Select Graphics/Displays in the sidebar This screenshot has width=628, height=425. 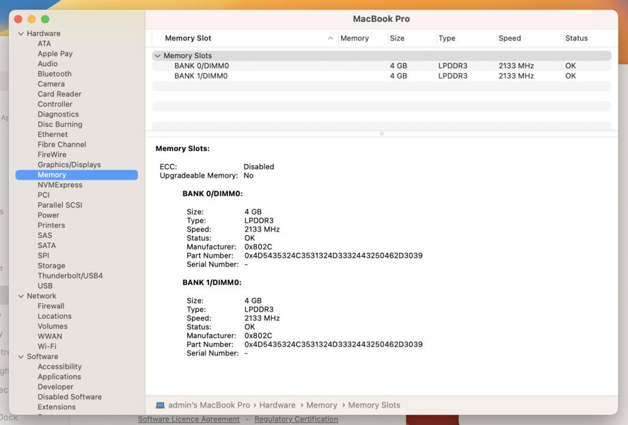(69, 165)
